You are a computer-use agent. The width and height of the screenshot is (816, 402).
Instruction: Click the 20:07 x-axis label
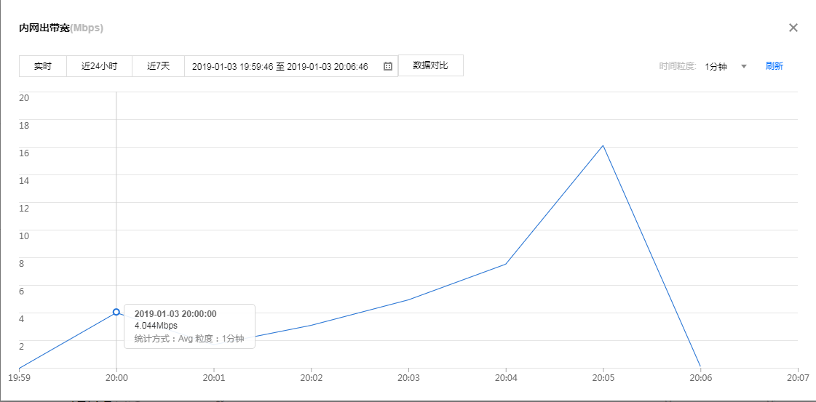798,378
